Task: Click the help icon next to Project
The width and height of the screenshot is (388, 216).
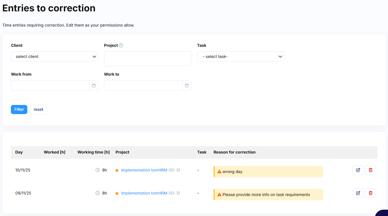Action: tap(121, 45)
